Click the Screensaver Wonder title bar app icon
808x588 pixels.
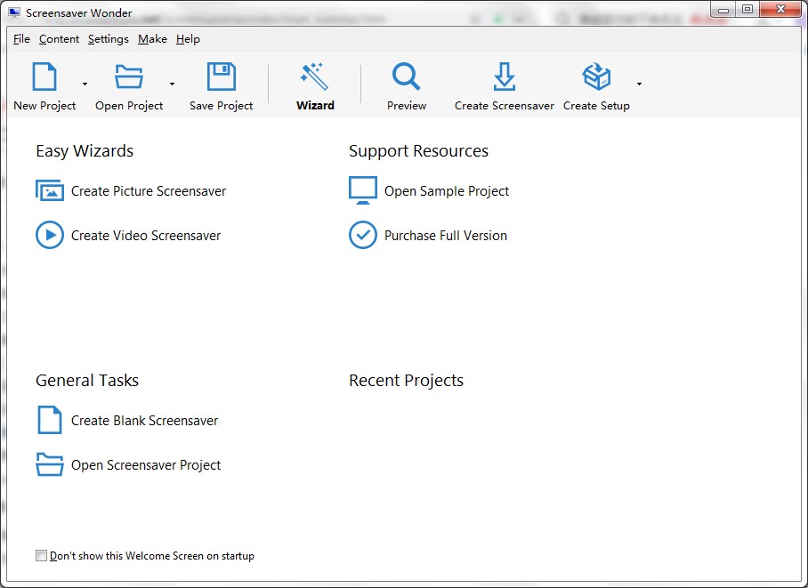[14, 12]
